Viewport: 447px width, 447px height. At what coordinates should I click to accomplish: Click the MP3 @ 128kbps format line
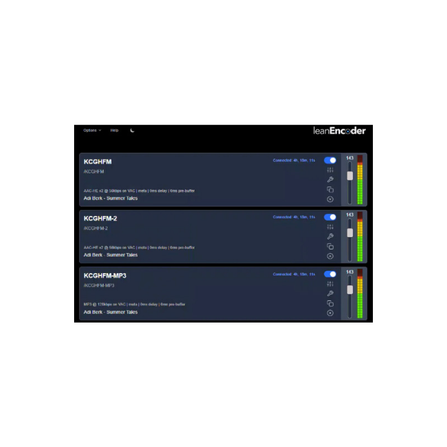[134, 304]
